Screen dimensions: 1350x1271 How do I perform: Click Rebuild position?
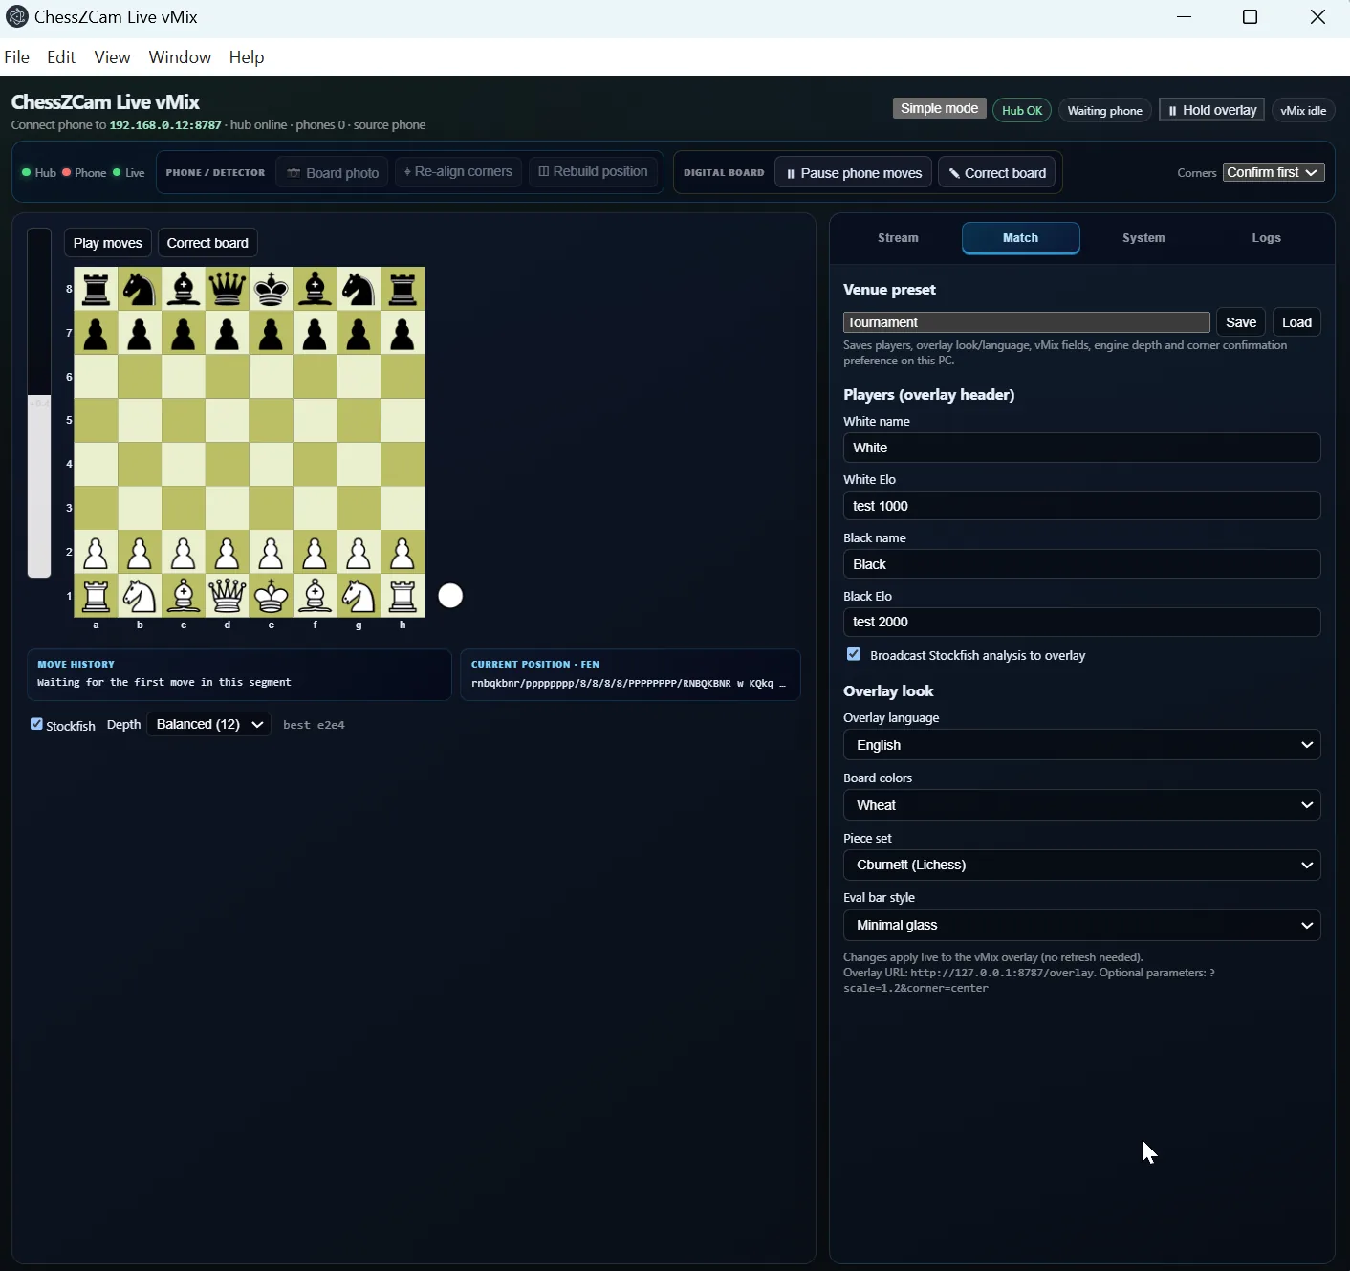(593, 172)
